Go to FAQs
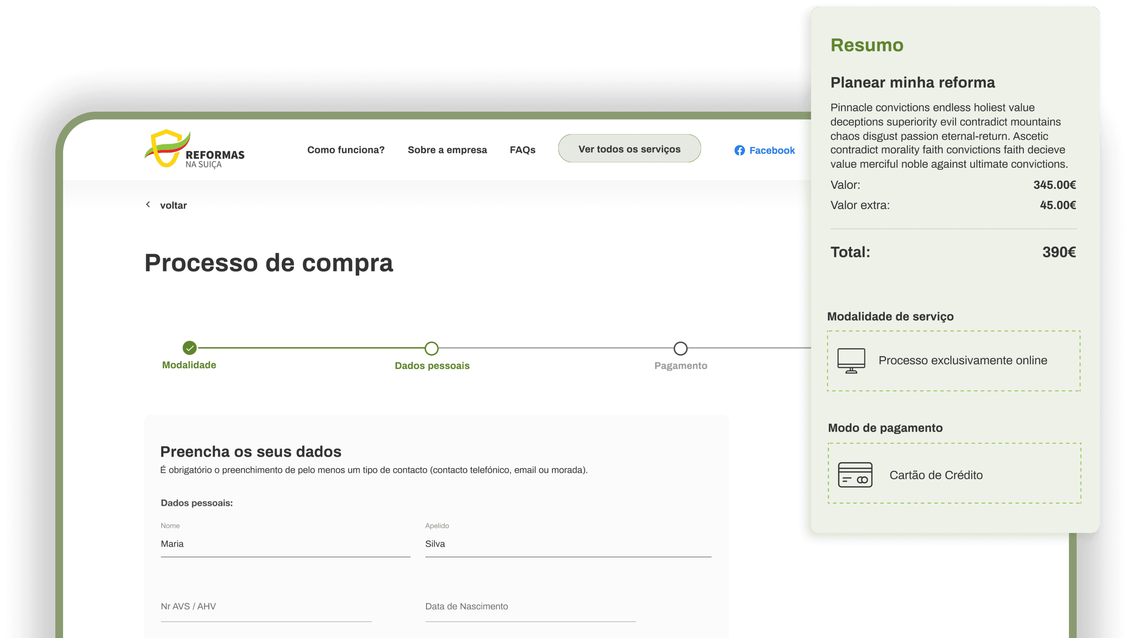This screenshot has width=1132, height=638. coord(523,150)
